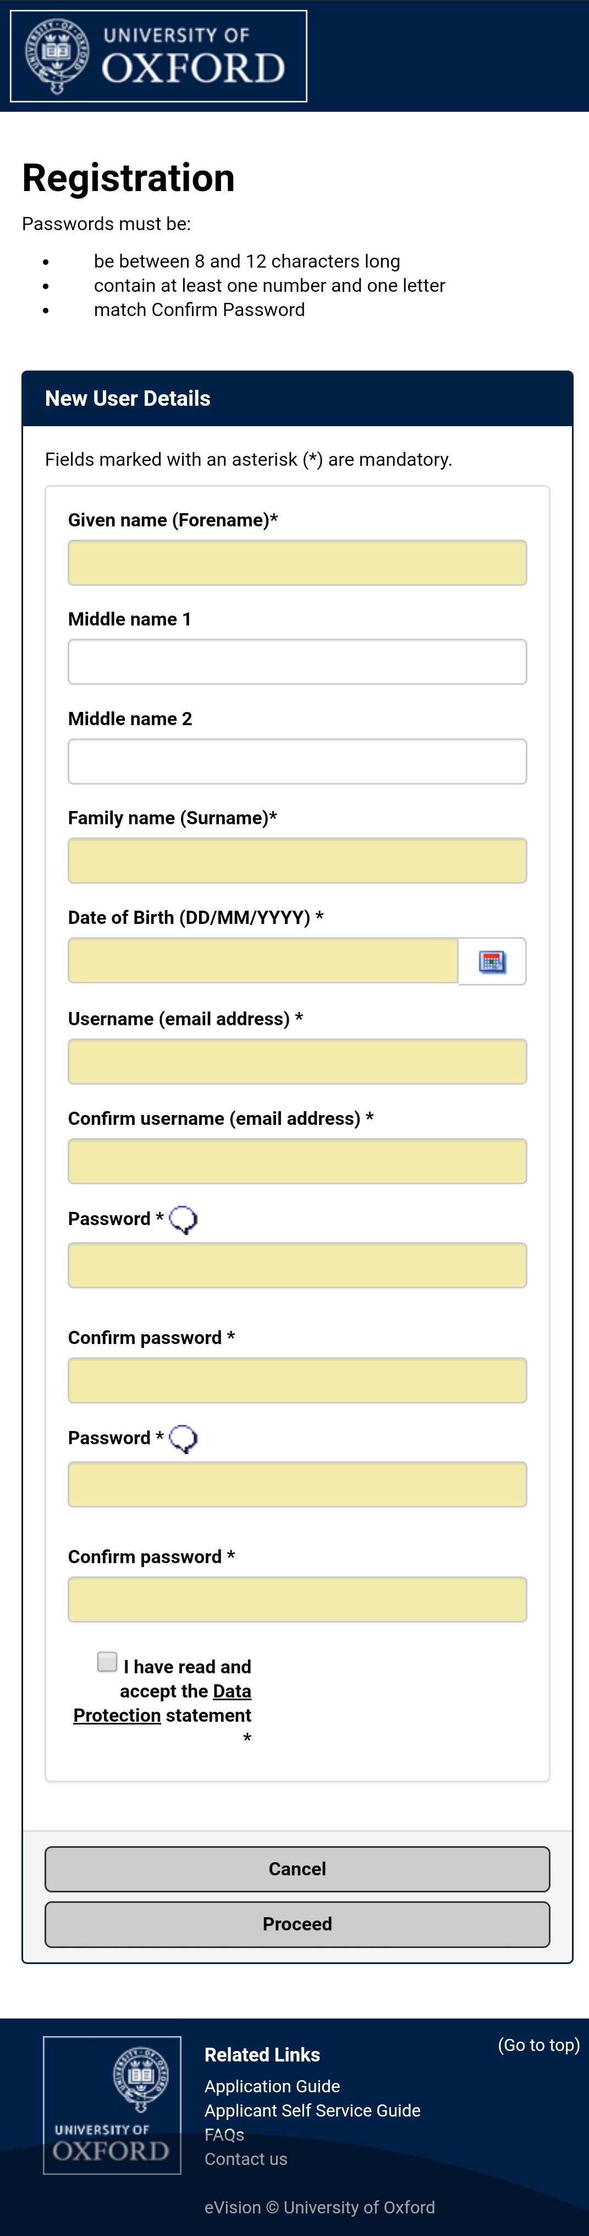
Task: Tick the Data Protection statement checkbox
Action: coord(108,1661)
